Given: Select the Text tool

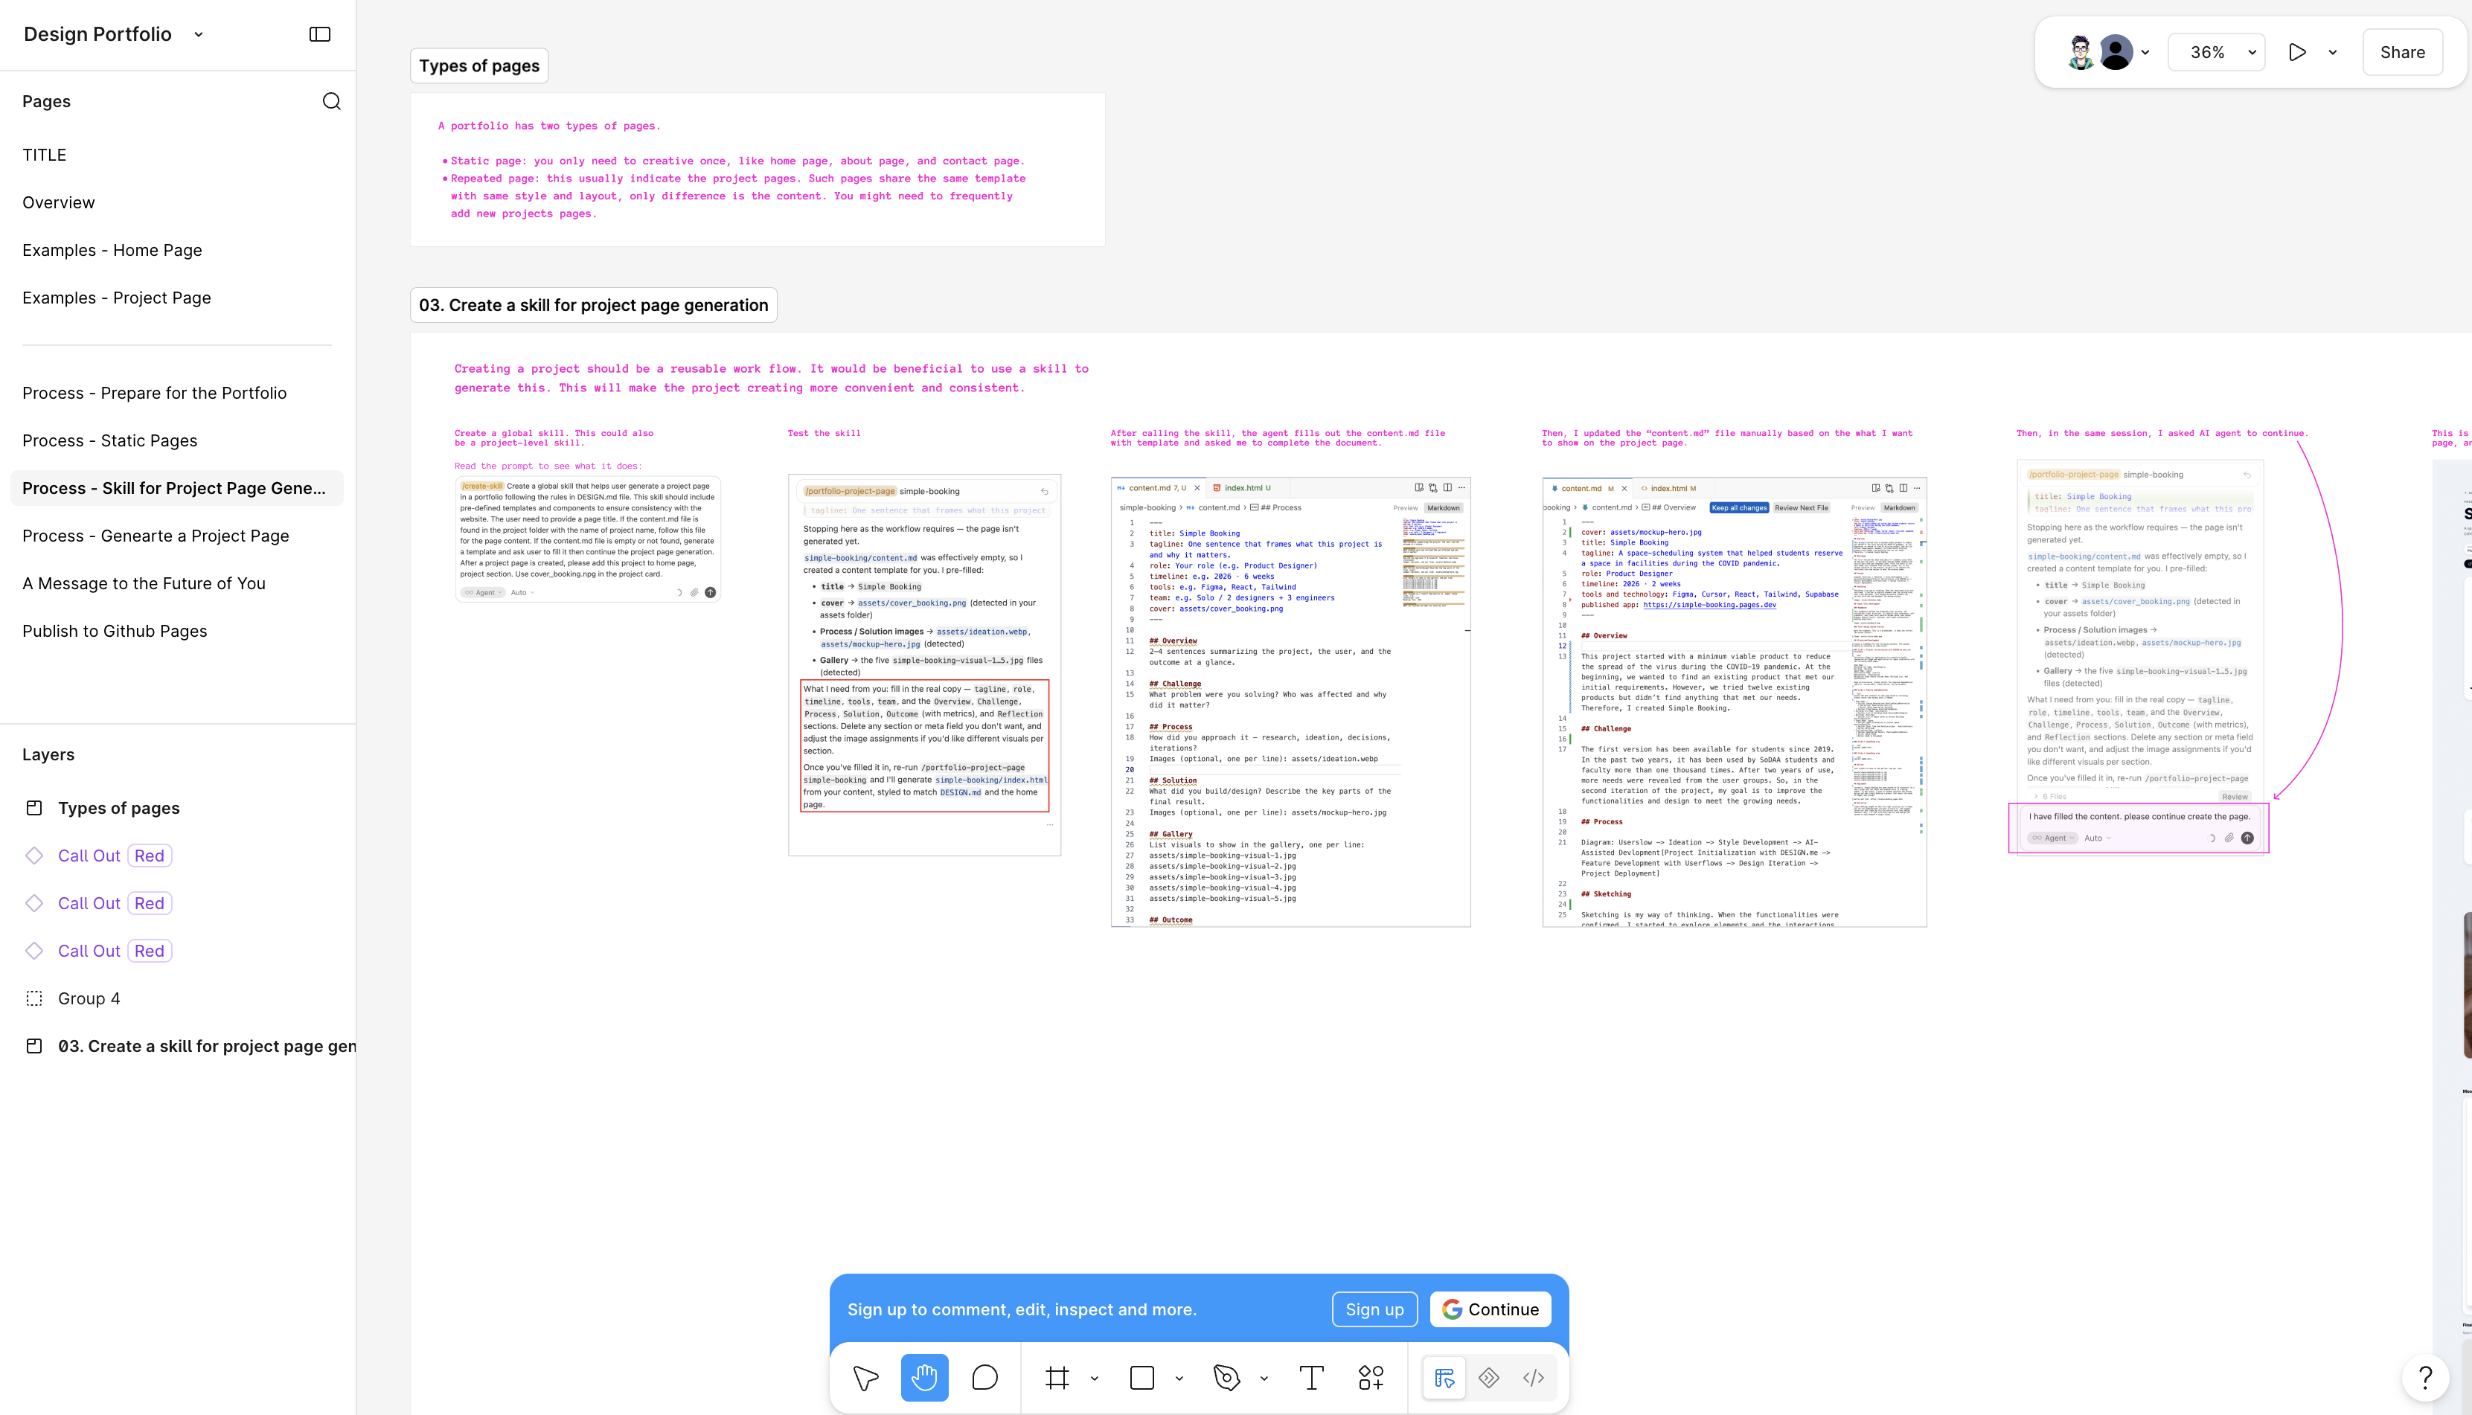Looking at the screenshot, I should point(1311,1377).
